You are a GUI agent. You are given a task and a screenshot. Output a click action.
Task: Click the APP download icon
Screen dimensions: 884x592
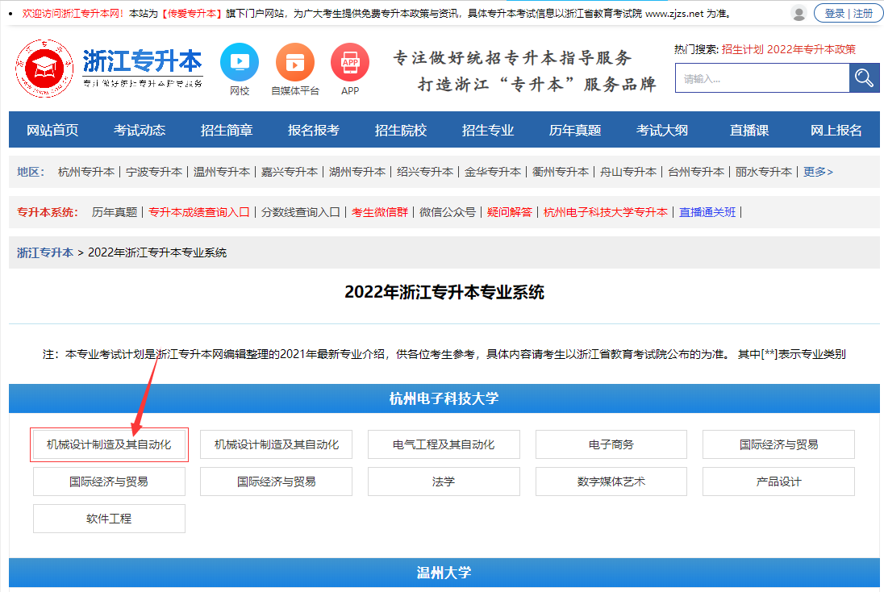coord(350,61)
